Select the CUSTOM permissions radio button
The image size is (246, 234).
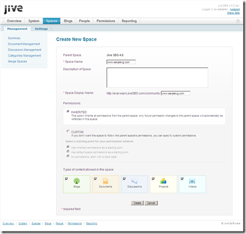(68, 131)
